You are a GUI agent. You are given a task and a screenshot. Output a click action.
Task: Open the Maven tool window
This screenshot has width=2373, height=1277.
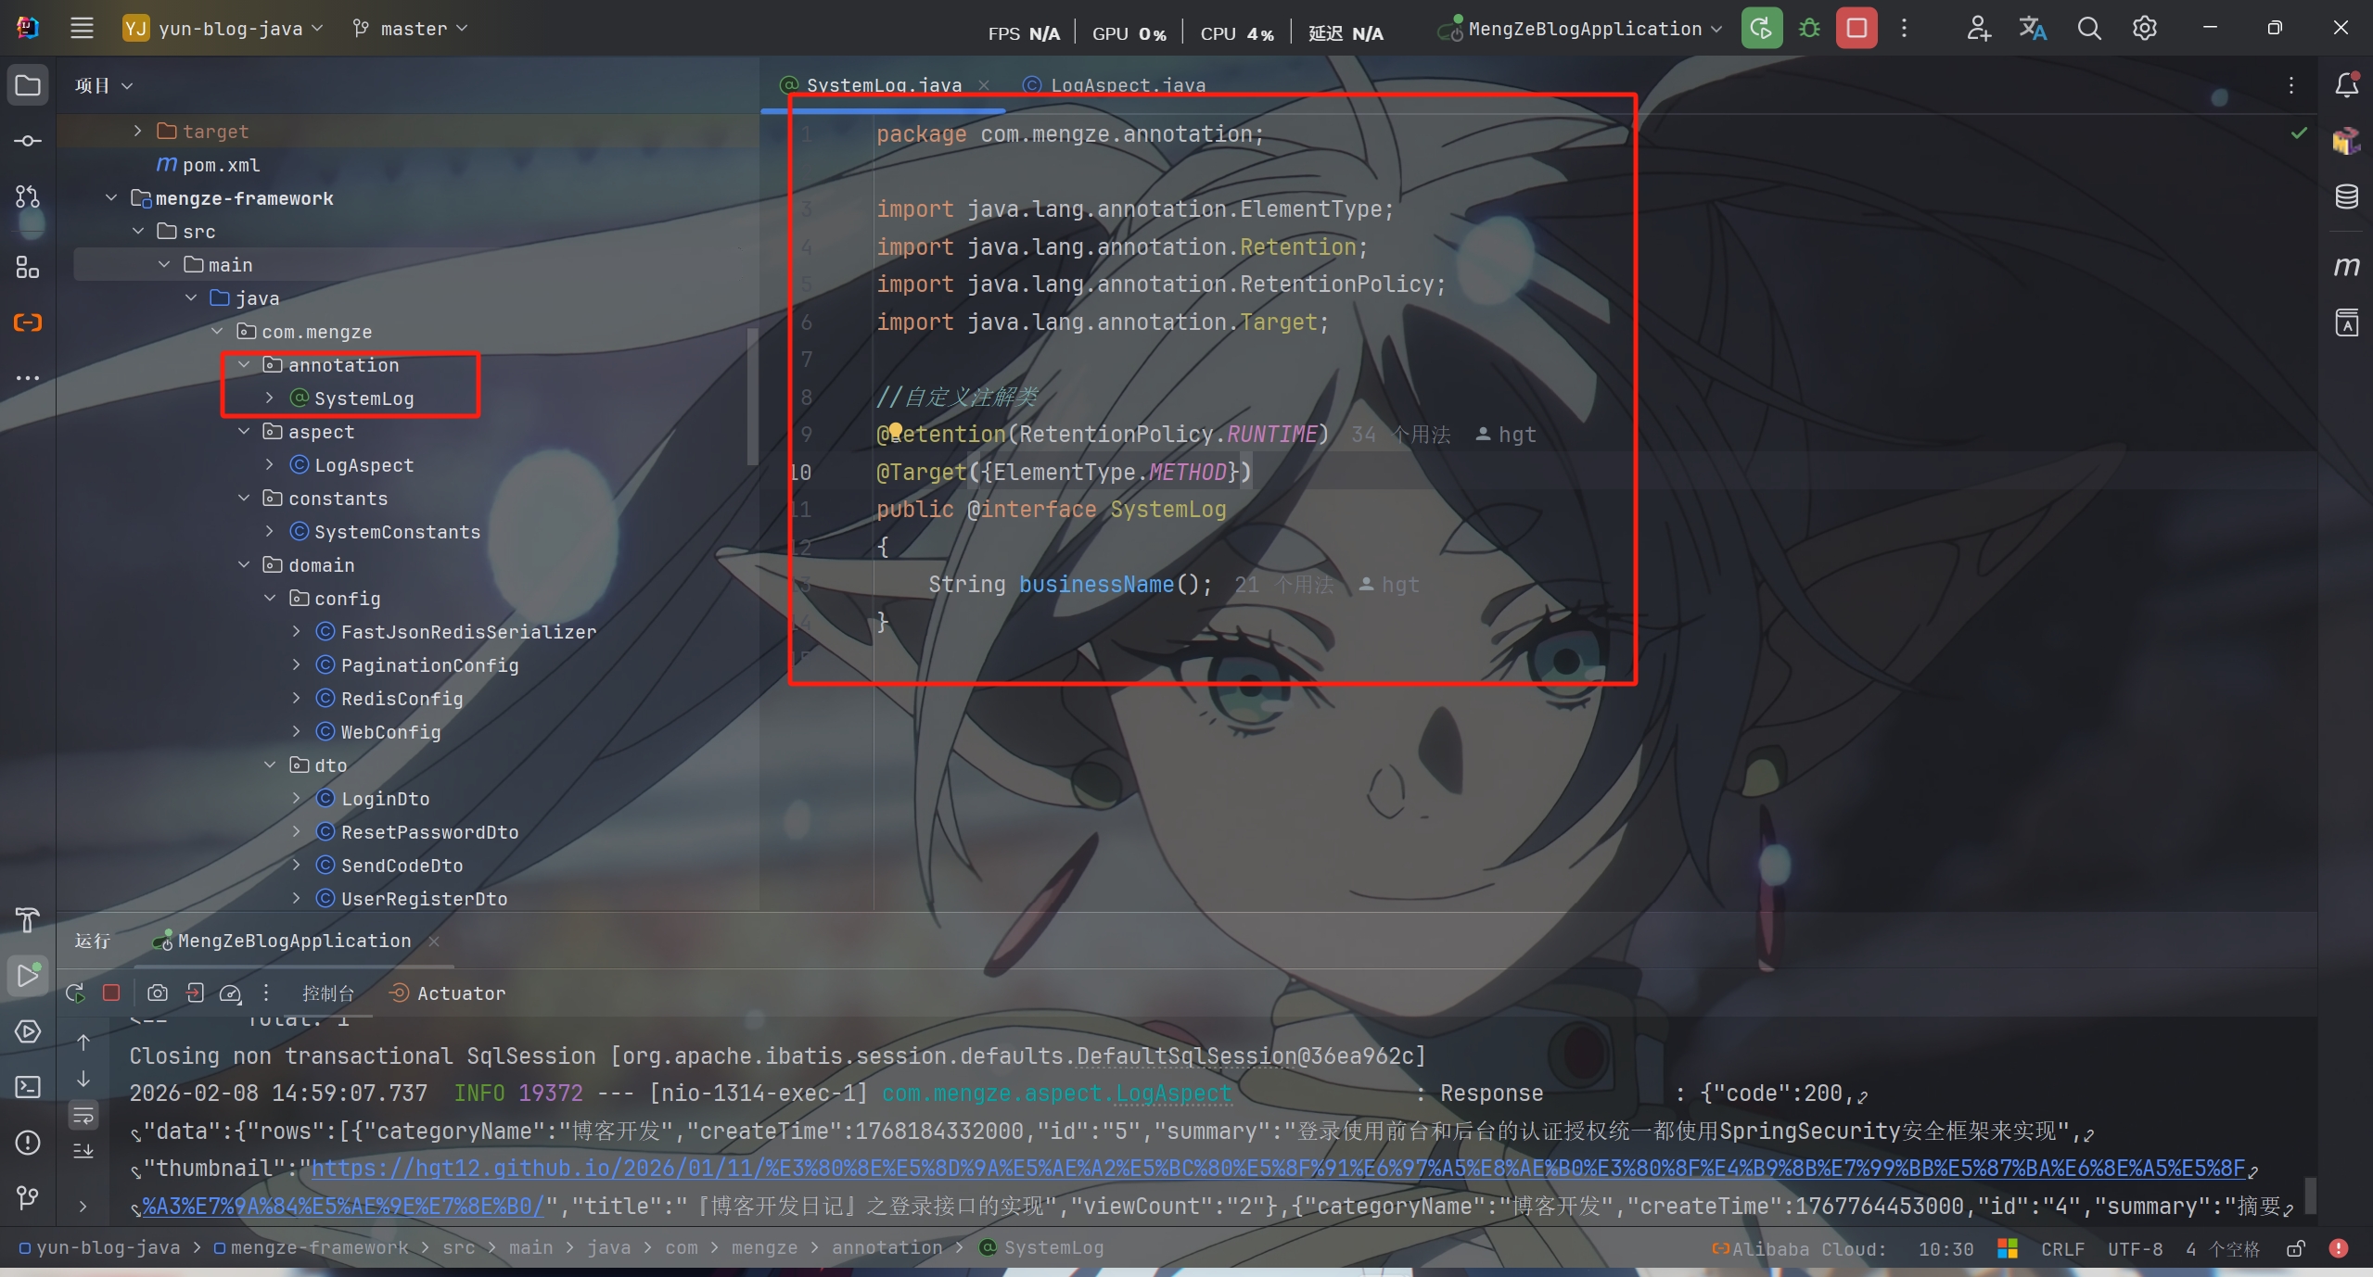pyautogui.click(x=2346, y=267)
